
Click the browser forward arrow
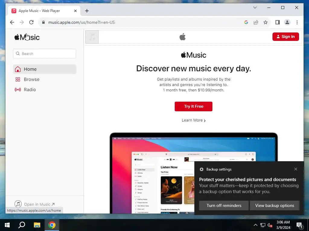pyautogui.click(x=22, y=22)
